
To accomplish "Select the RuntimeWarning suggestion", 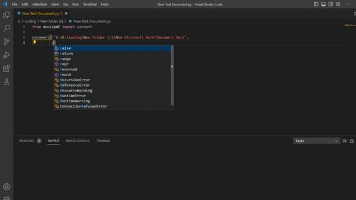I will click(112, 101).
